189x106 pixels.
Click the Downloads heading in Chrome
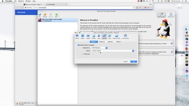pos(21,12)
